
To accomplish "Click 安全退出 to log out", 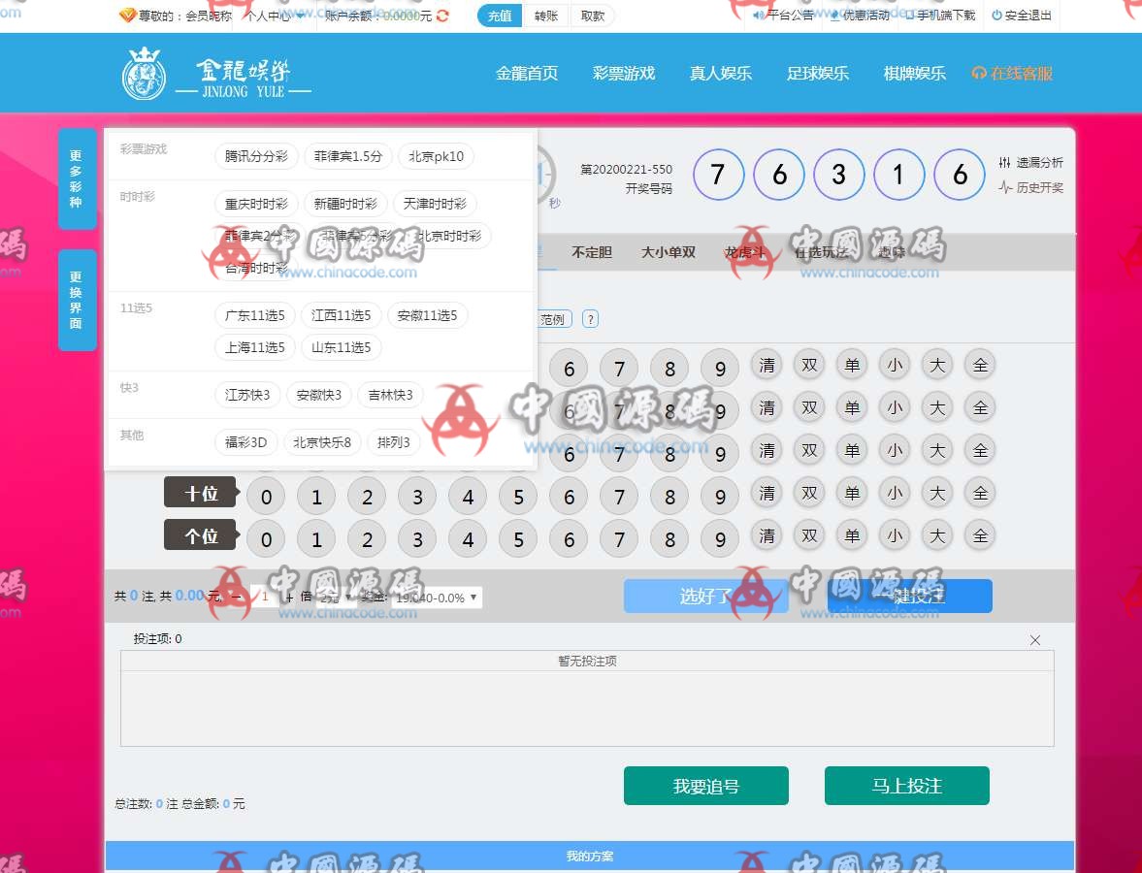I will coord(1022,16).
